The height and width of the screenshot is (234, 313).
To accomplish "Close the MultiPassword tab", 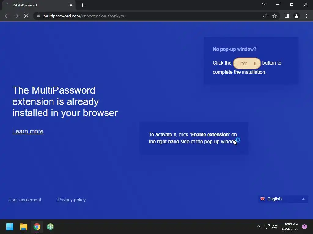I will pos(71,5).
